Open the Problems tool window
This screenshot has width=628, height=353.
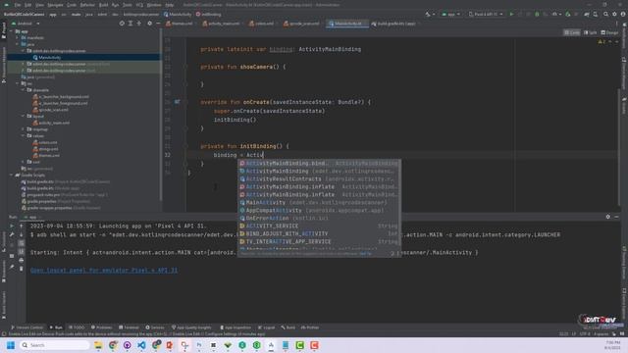tap(101, 328)
